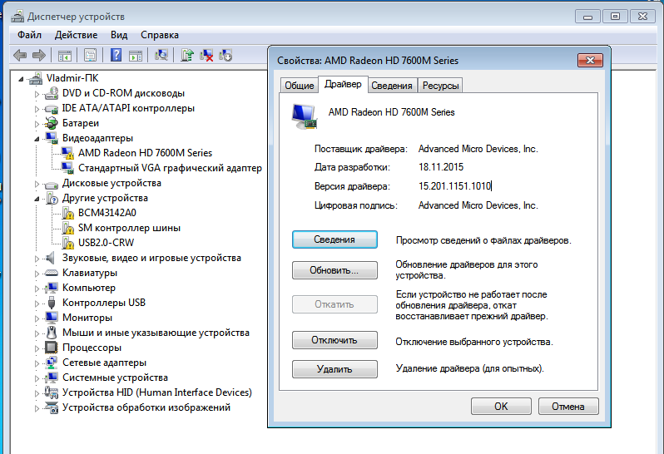Click the speaker icon for Звуковые устройства
Image resolution: width=664 pixels, height=454 pixels.
[x=51, y=258]
